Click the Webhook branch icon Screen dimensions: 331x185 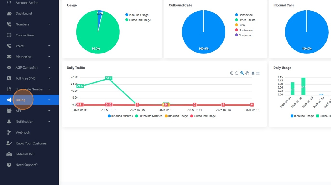coord(9,132)
